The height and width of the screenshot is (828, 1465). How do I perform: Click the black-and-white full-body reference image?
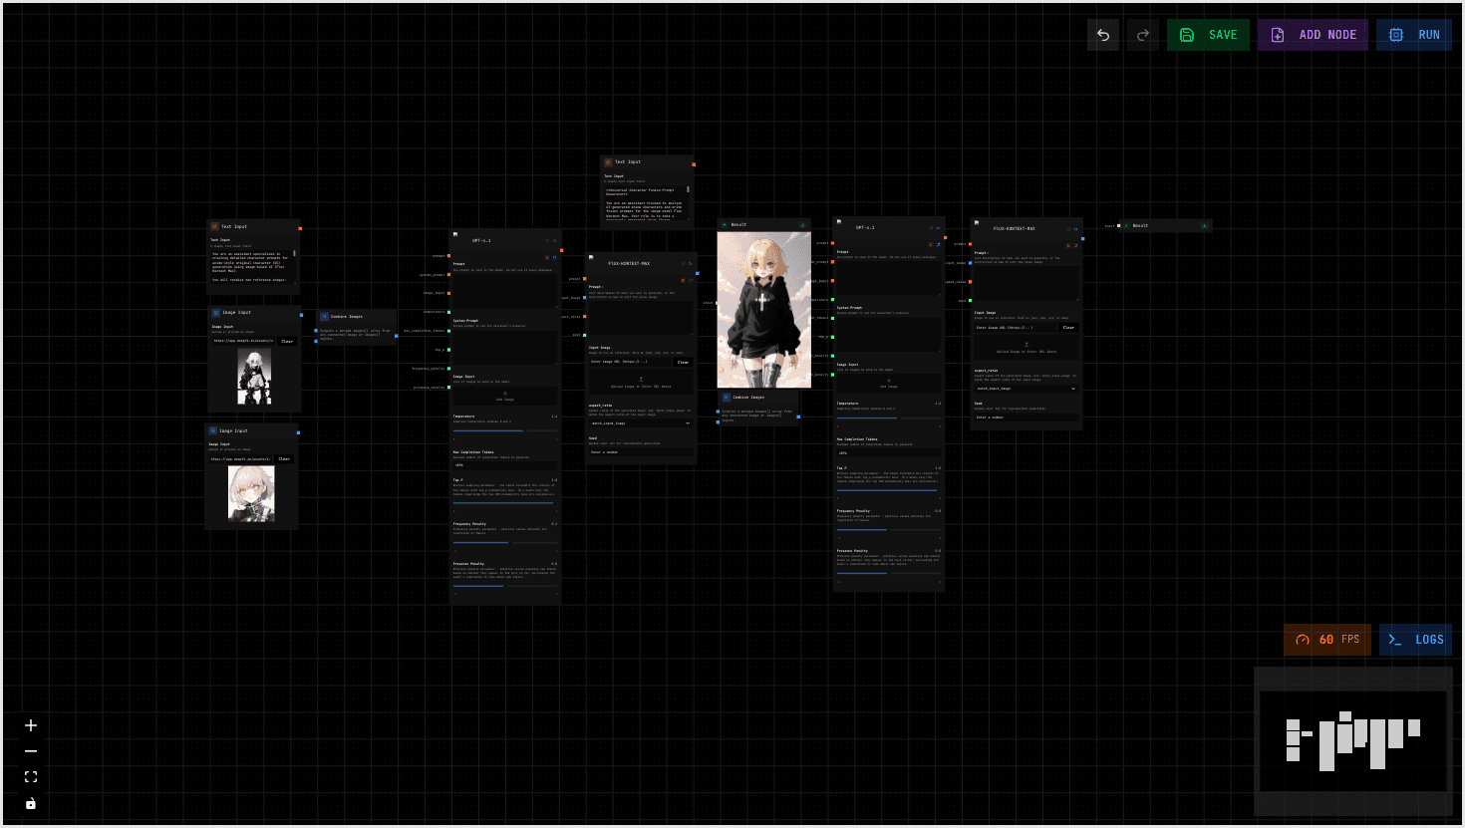254,376
